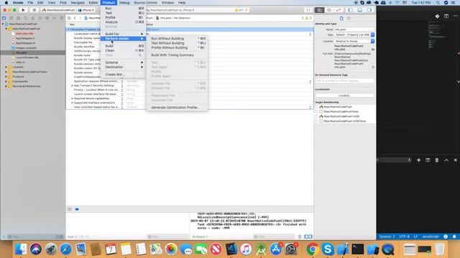Check the ReactNativeCodePushTests target membership checkbox
Image resolution: width=460 pixels, height=258 pixels.
(316, 112)
